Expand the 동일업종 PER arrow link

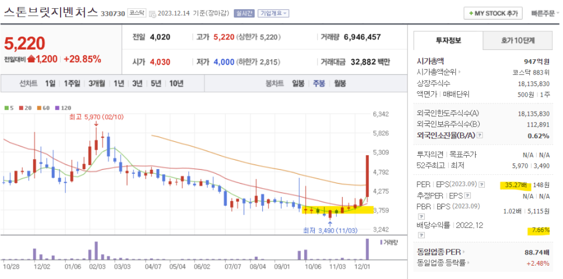463,252
